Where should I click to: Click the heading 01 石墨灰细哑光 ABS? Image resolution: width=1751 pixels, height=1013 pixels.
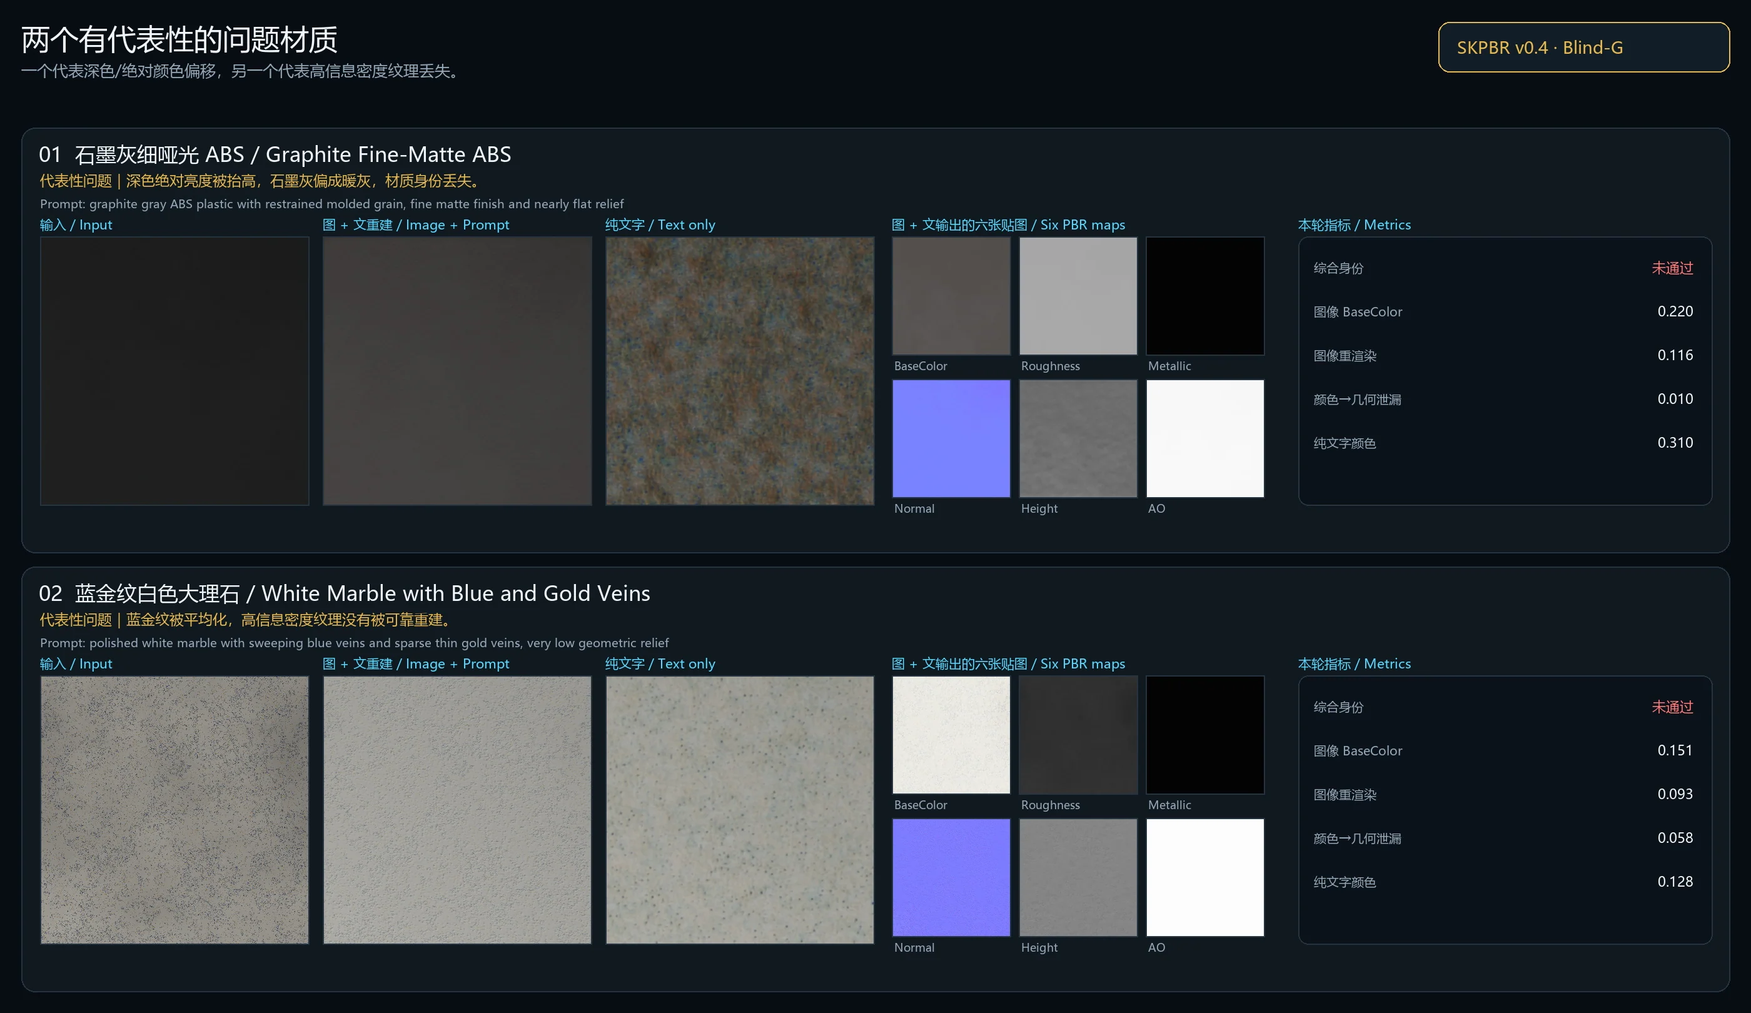pos(275,154)
